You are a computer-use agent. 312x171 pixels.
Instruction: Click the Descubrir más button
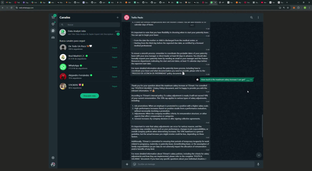pyautogui.click(x=90, y=96)
